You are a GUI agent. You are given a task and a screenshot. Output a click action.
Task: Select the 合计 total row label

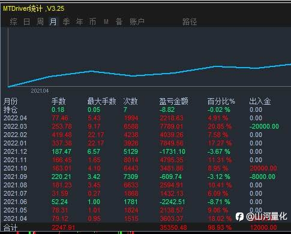[11, 227]
